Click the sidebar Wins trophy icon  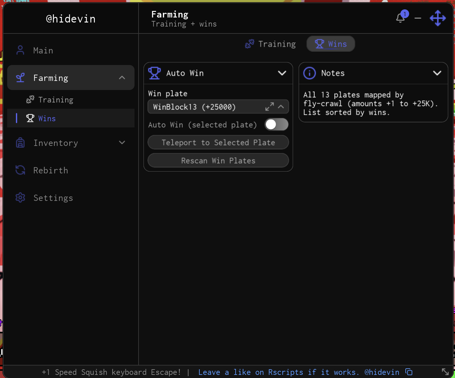30,118
